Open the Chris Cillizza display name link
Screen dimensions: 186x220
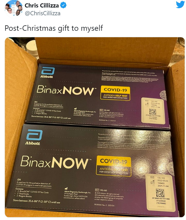(x=42, y=5)
